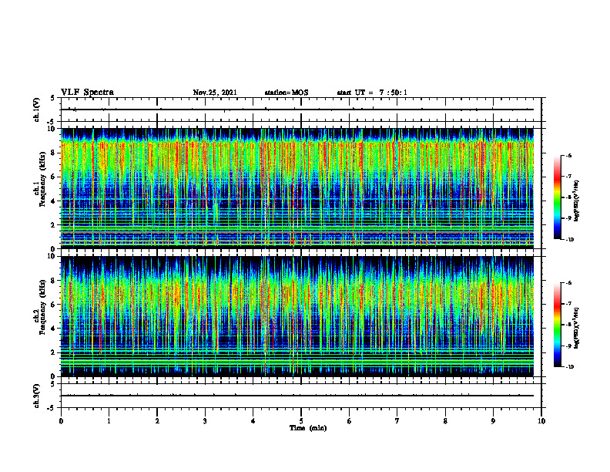Click the ch.1 color bar PSD unit label

tap(577, 201)
